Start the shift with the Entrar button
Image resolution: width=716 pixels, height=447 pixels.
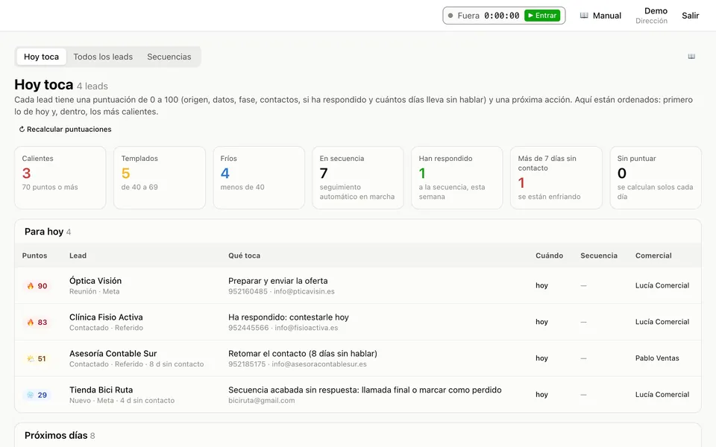point(542,16)
